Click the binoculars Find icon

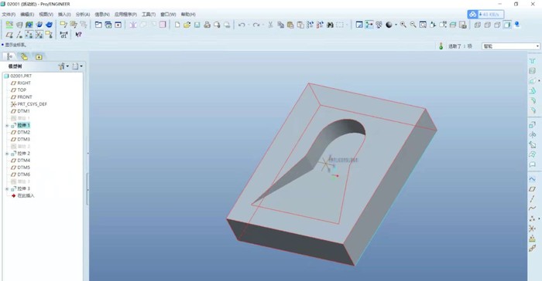point(330,25)
